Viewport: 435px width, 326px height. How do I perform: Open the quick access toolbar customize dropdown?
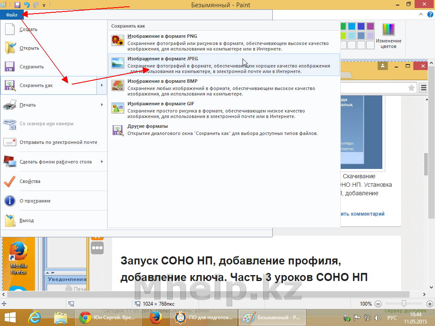point(44,5)
